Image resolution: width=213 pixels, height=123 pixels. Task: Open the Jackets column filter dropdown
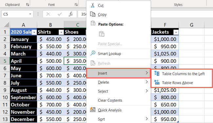[x=176, y=32]
